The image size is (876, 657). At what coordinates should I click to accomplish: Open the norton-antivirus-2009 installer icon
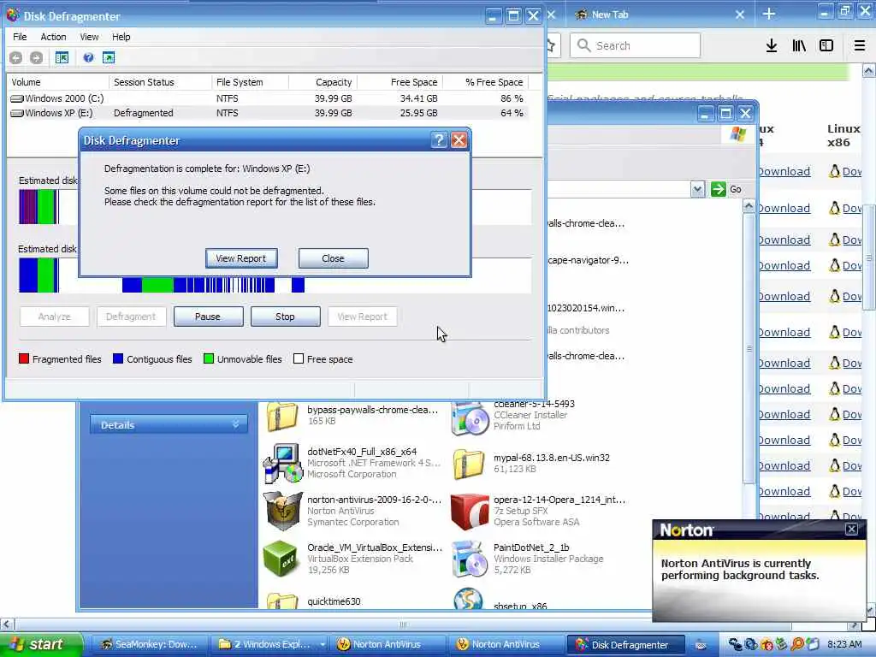click(x=282, y=511)
